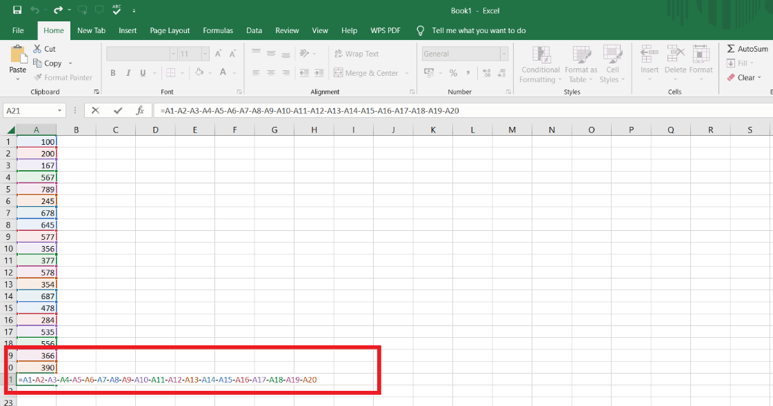The image size is (773, 406).
Task: Toggle Align Left
Action: pos(256,73)
